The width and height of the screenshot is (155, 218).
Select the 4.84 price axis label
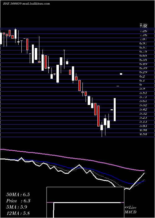click(x=143, y=134)
